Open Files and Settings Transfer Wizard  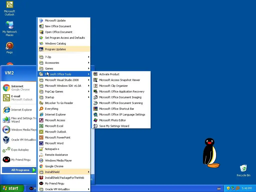pos(19,120)
